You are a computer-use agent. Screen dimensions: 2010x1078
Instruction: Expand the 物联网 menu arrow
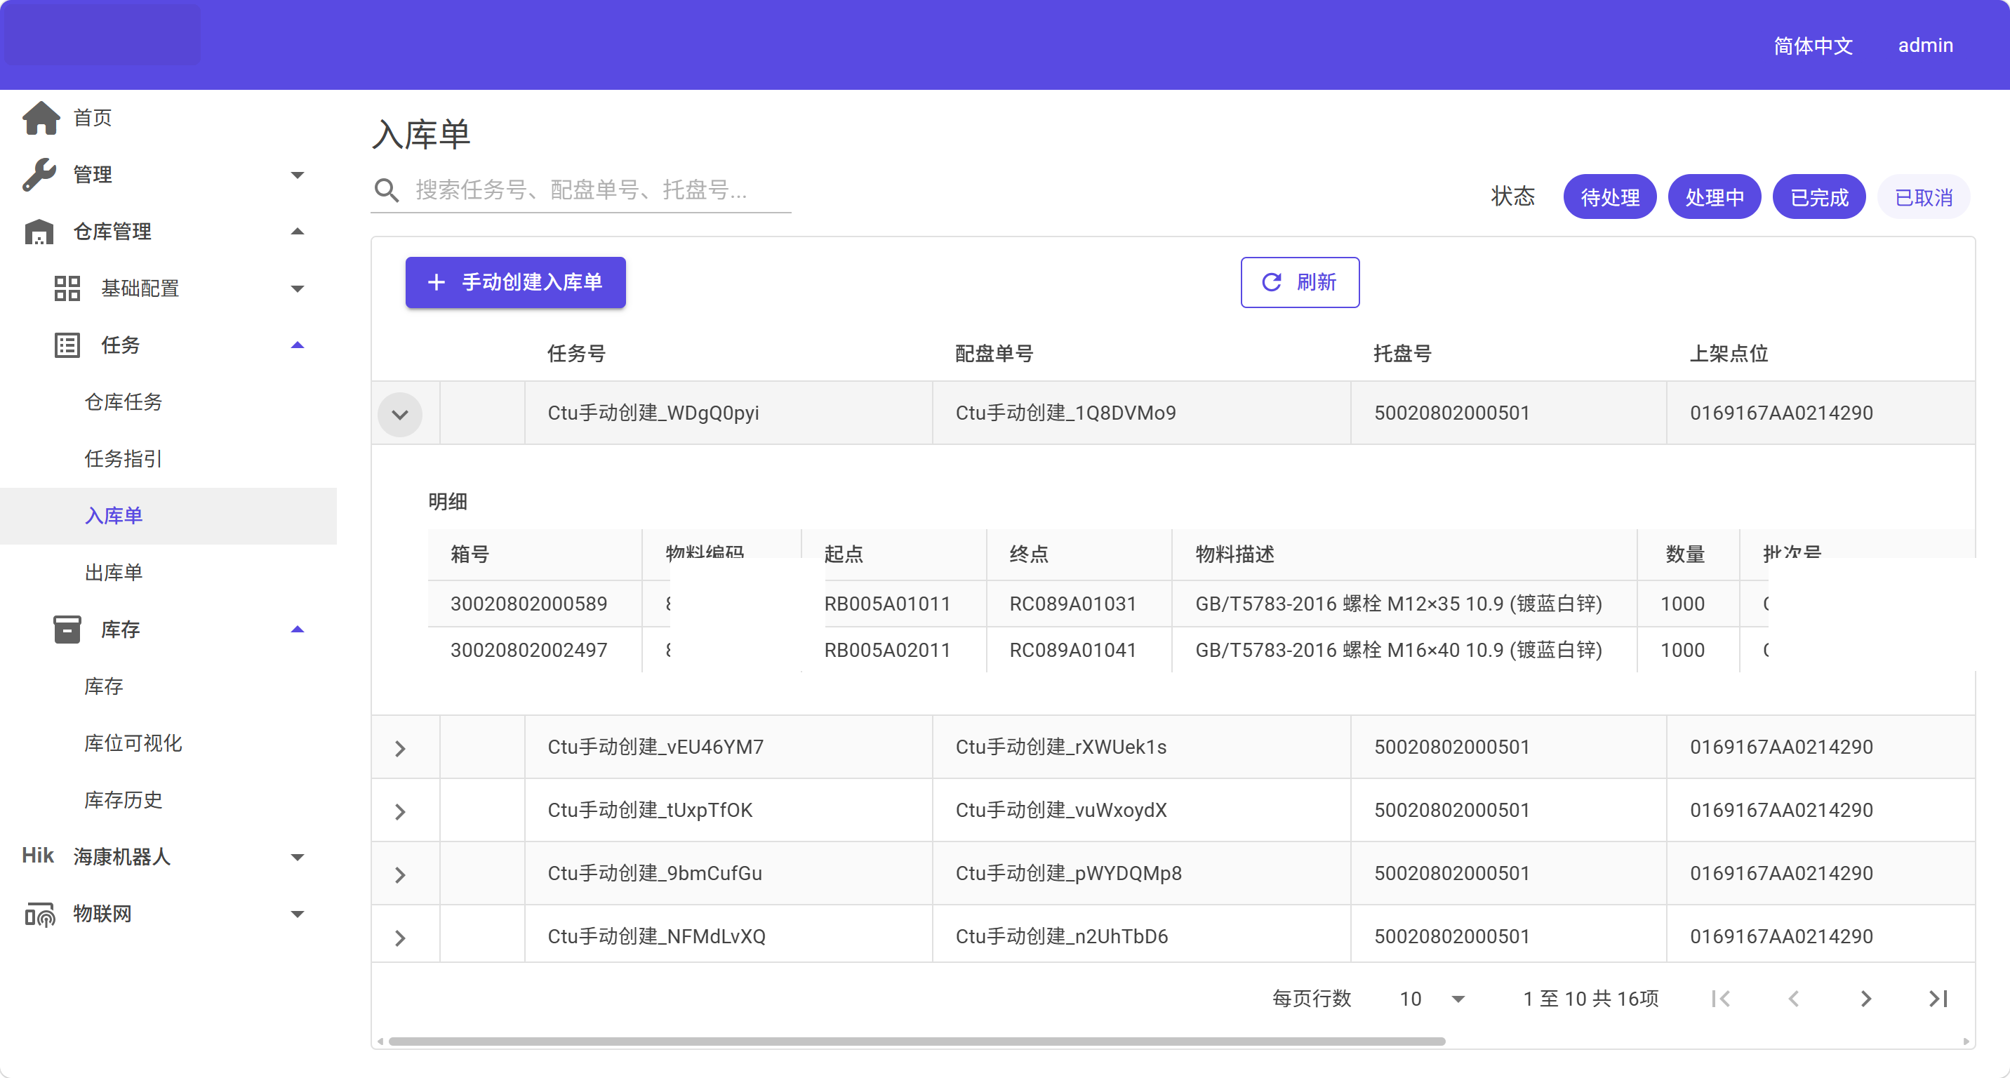coord(298,914)
